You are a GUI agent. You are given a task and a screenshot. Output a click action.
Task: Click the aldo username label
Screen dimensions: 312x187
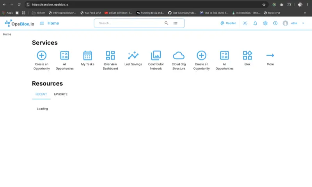tap(294, 23)
